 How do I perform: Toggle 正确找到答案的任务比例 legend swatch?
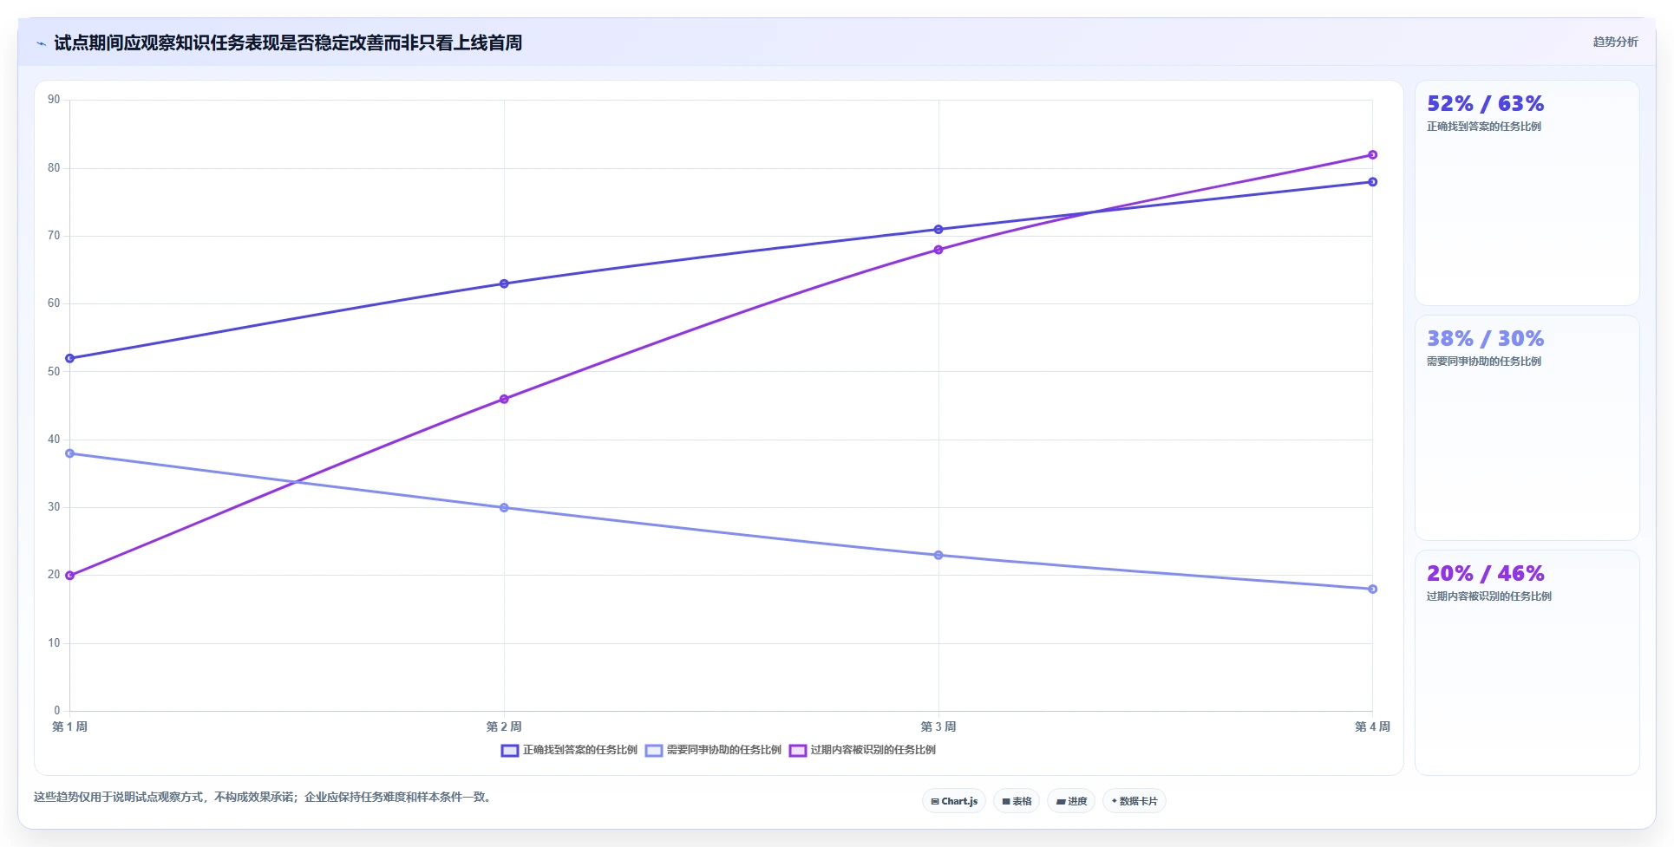[x=510, y=751]
